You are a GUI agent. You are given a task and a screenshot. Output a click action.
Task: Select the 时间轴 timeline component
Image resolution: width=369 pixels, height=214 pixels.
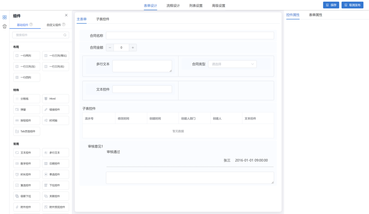[55, 120]
